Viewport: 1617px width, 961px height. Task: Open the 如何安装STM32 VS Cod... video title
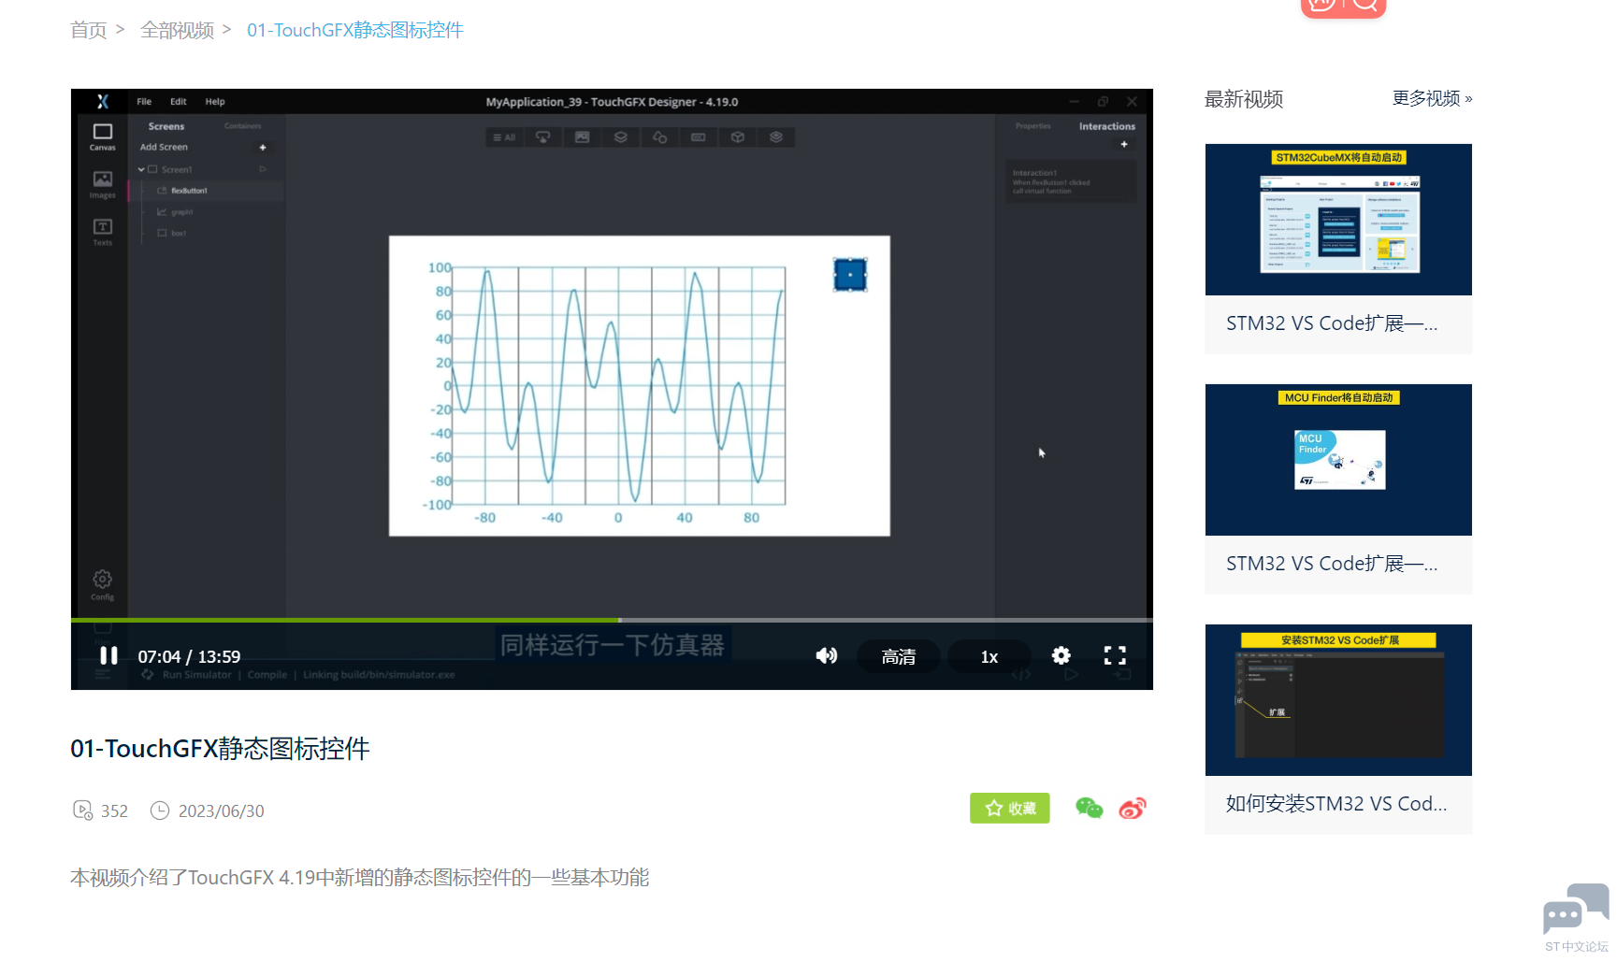tap(1336, 804)
